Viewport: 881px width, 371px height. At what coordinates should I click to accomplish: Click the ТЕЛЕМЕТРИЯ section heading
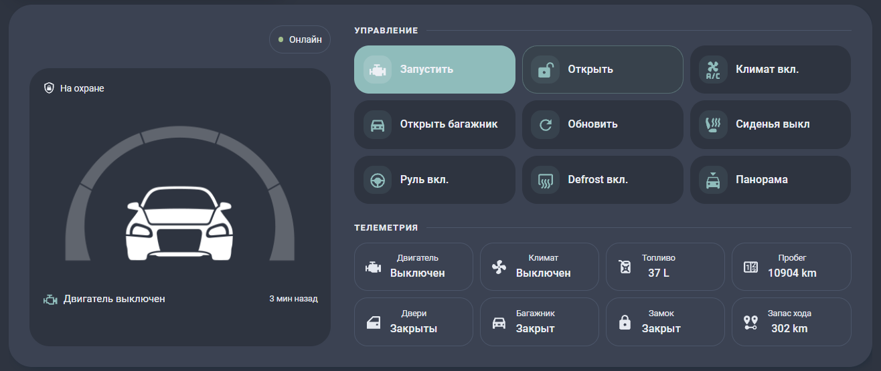[x=386, y=228]
